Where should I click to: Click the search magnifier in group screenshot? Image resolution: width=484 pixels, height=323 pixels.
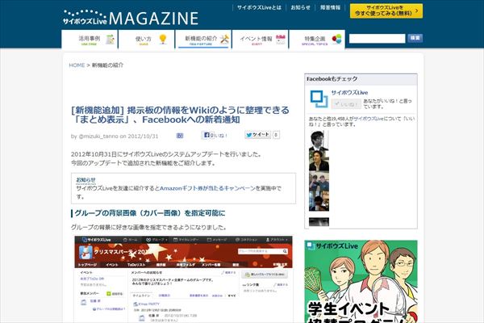285,252
